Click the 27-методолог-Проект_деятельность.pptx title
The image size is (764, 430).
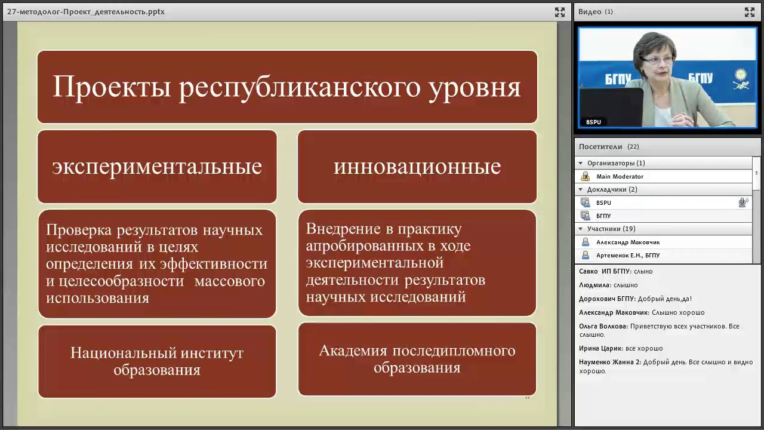point(86,12)
